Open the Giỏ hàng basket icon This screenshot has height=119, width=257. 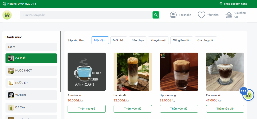[x=229, y=15]
